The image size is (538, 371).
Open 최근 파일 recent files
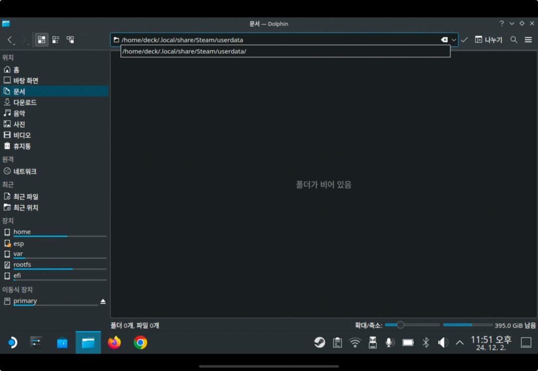[55, 197]
